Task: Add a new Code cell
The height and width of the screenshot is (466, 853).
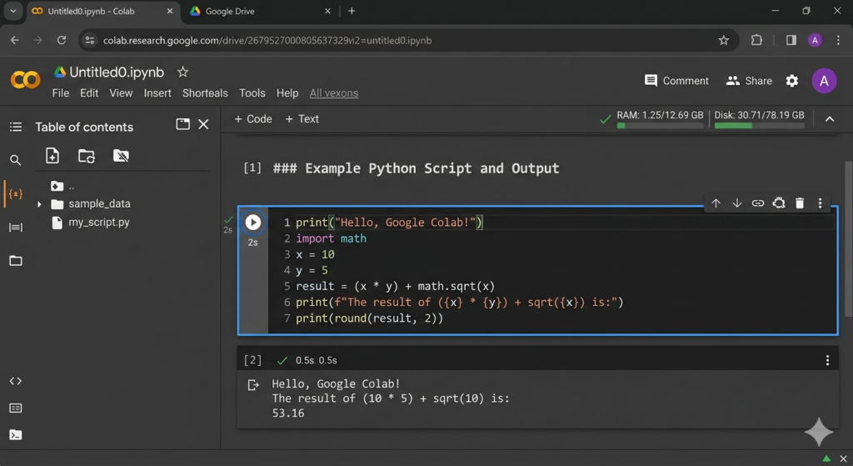Action: [x=253, y=119]
